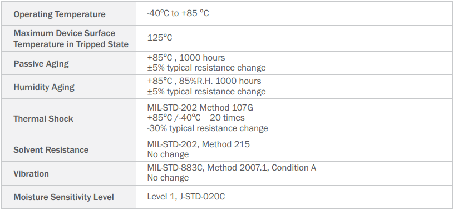Click the Thermal Shock row label
Viewport: 453px width, 210px height.
(43, 118)
